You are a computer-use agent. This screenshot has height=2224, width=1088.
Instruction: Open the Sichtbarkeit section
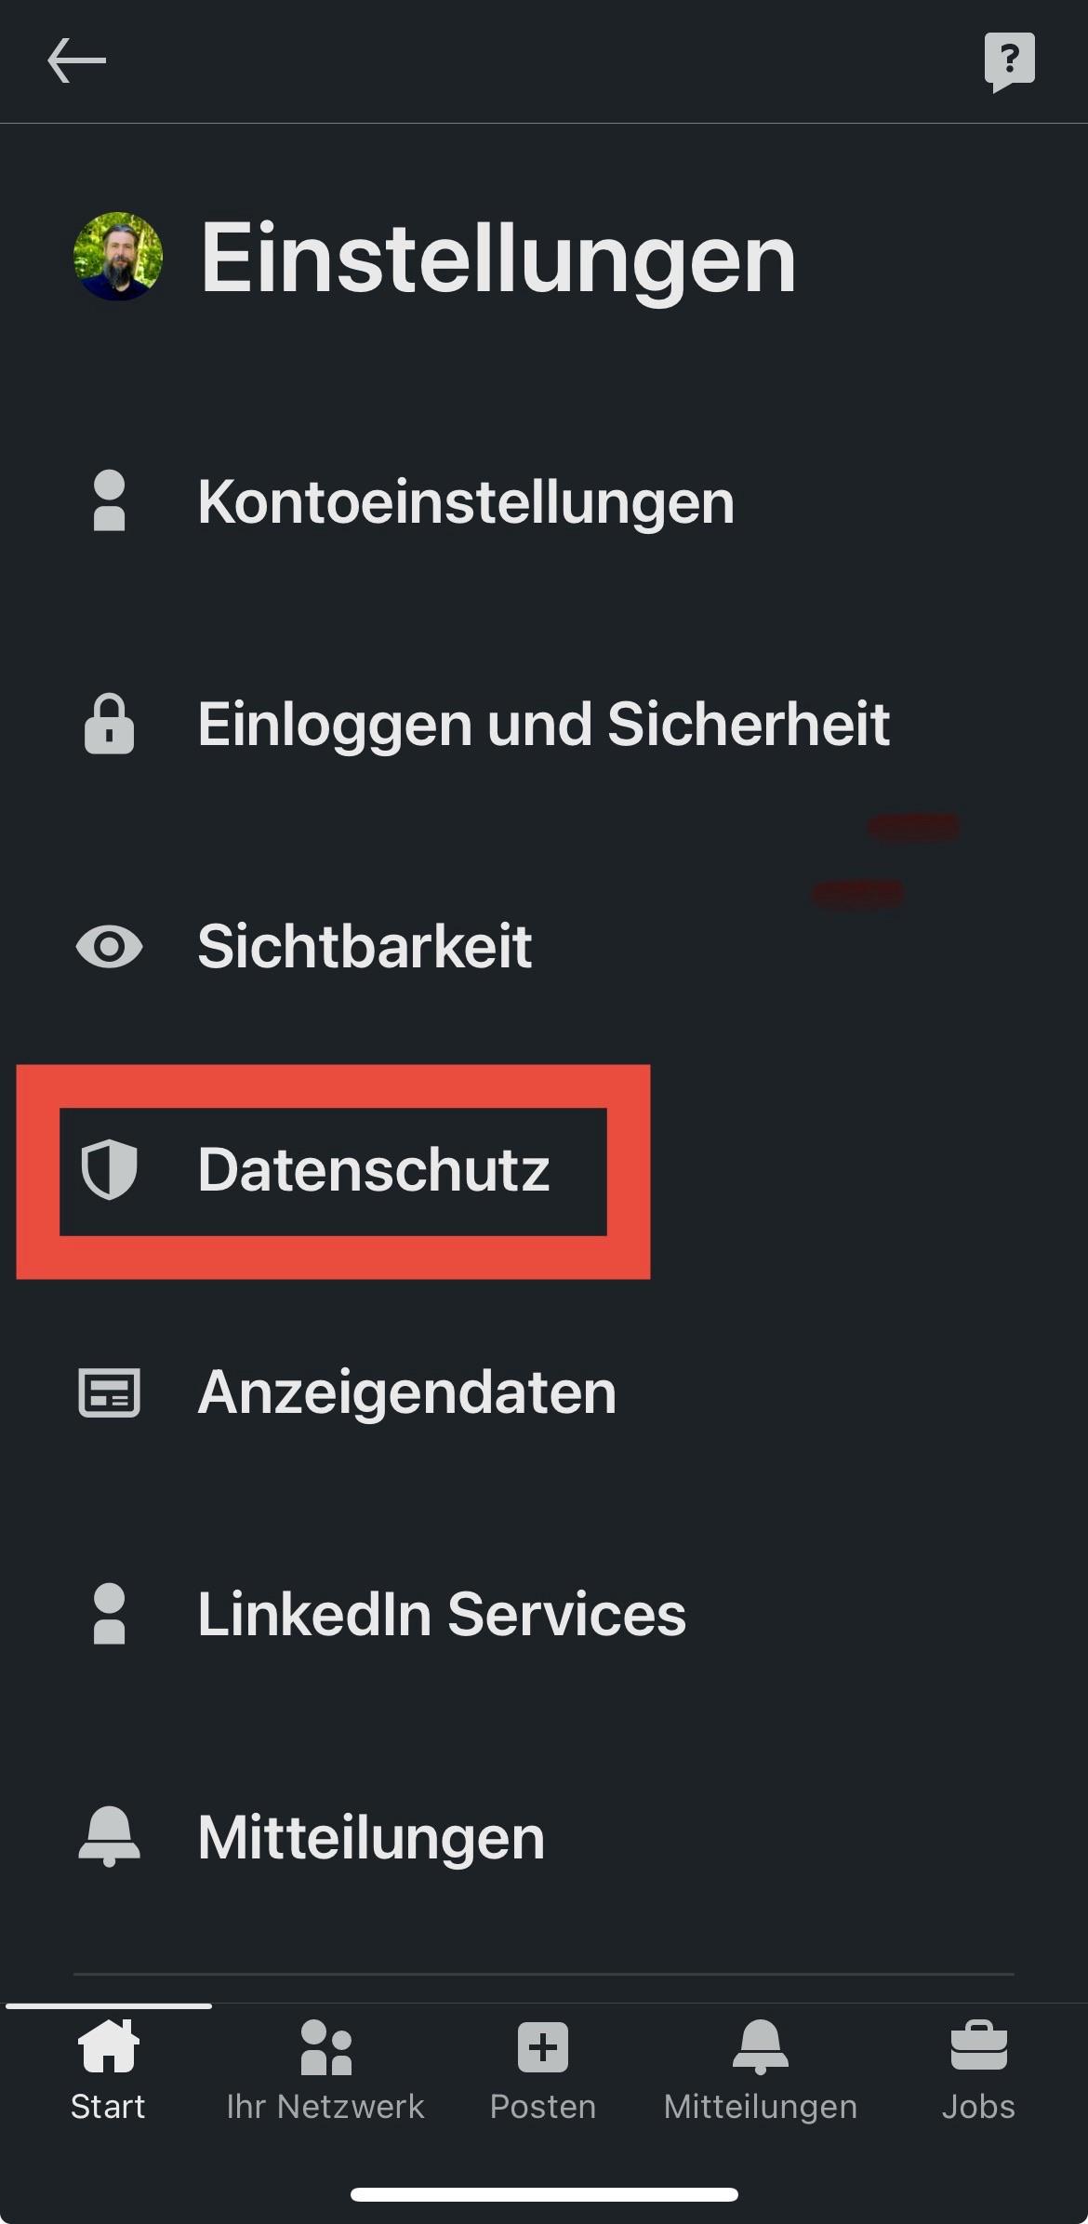(x=365, y=947)
